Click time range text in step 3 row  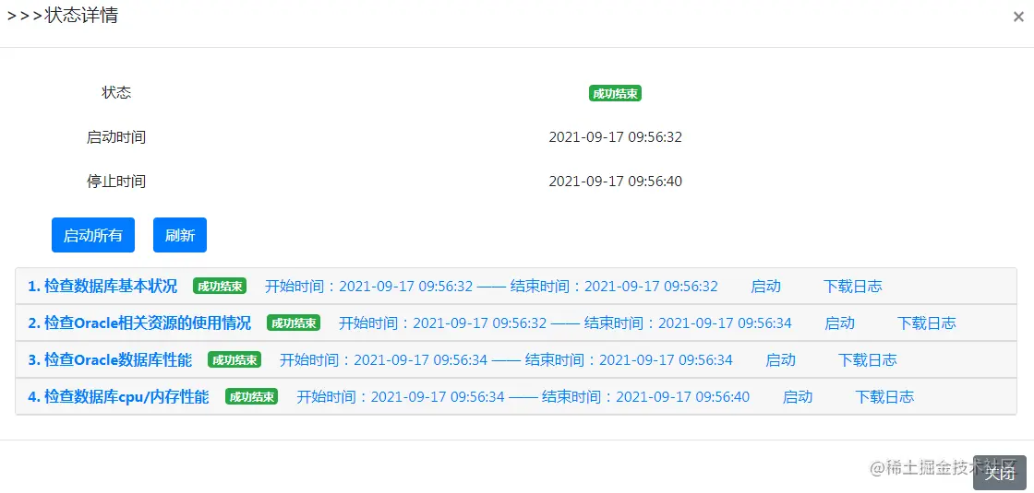[506, 360]
